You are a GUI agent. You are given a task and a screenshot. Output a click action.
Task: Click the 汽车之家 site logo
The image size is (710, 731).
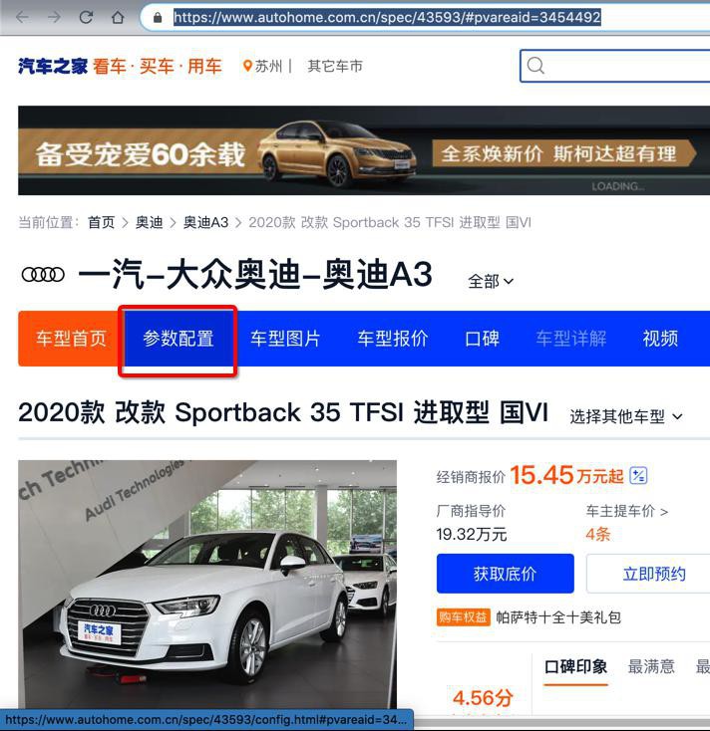click(53, 66)
